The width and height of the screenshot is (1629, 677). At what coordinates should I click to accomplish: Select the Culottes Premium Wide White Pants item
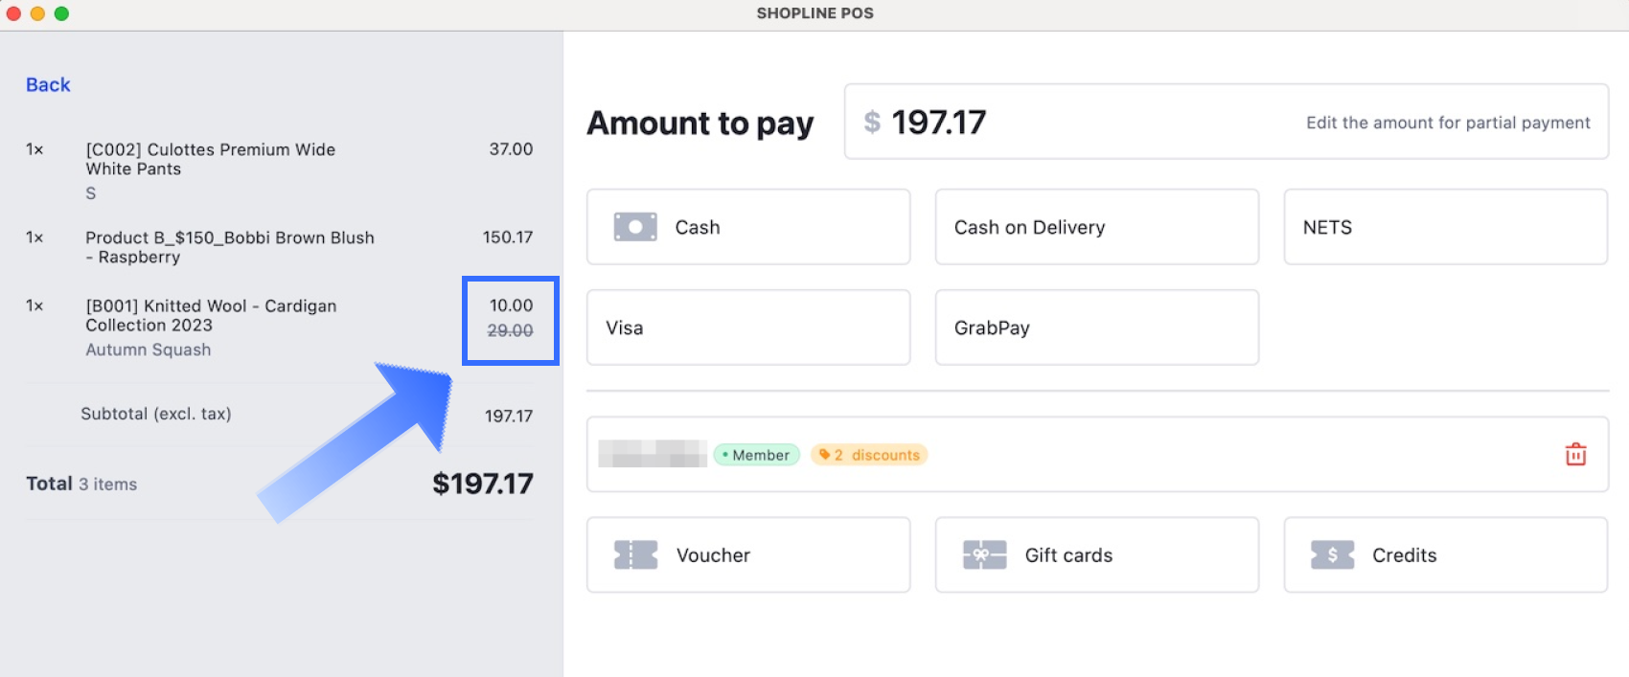(x=211, y=160)
